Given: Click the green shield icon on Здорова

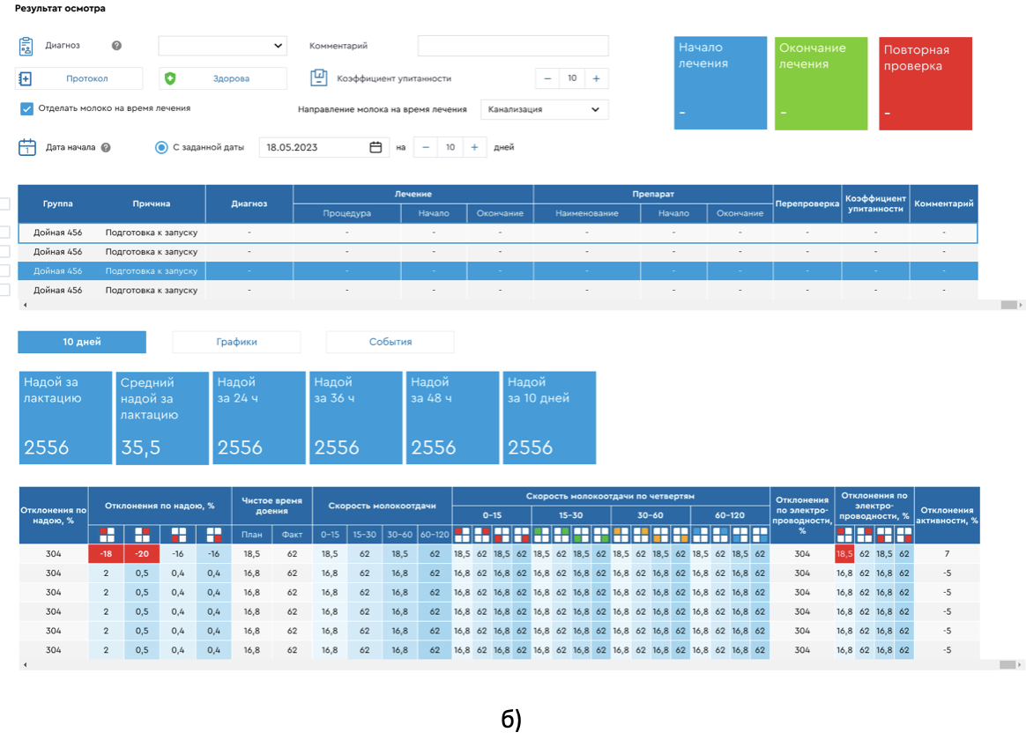Looking at the screenshot, I should pyautogui.click(x=170, y=78).
